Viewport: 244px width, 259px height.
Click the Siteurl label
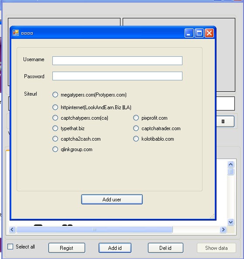(x=31, y=94)
